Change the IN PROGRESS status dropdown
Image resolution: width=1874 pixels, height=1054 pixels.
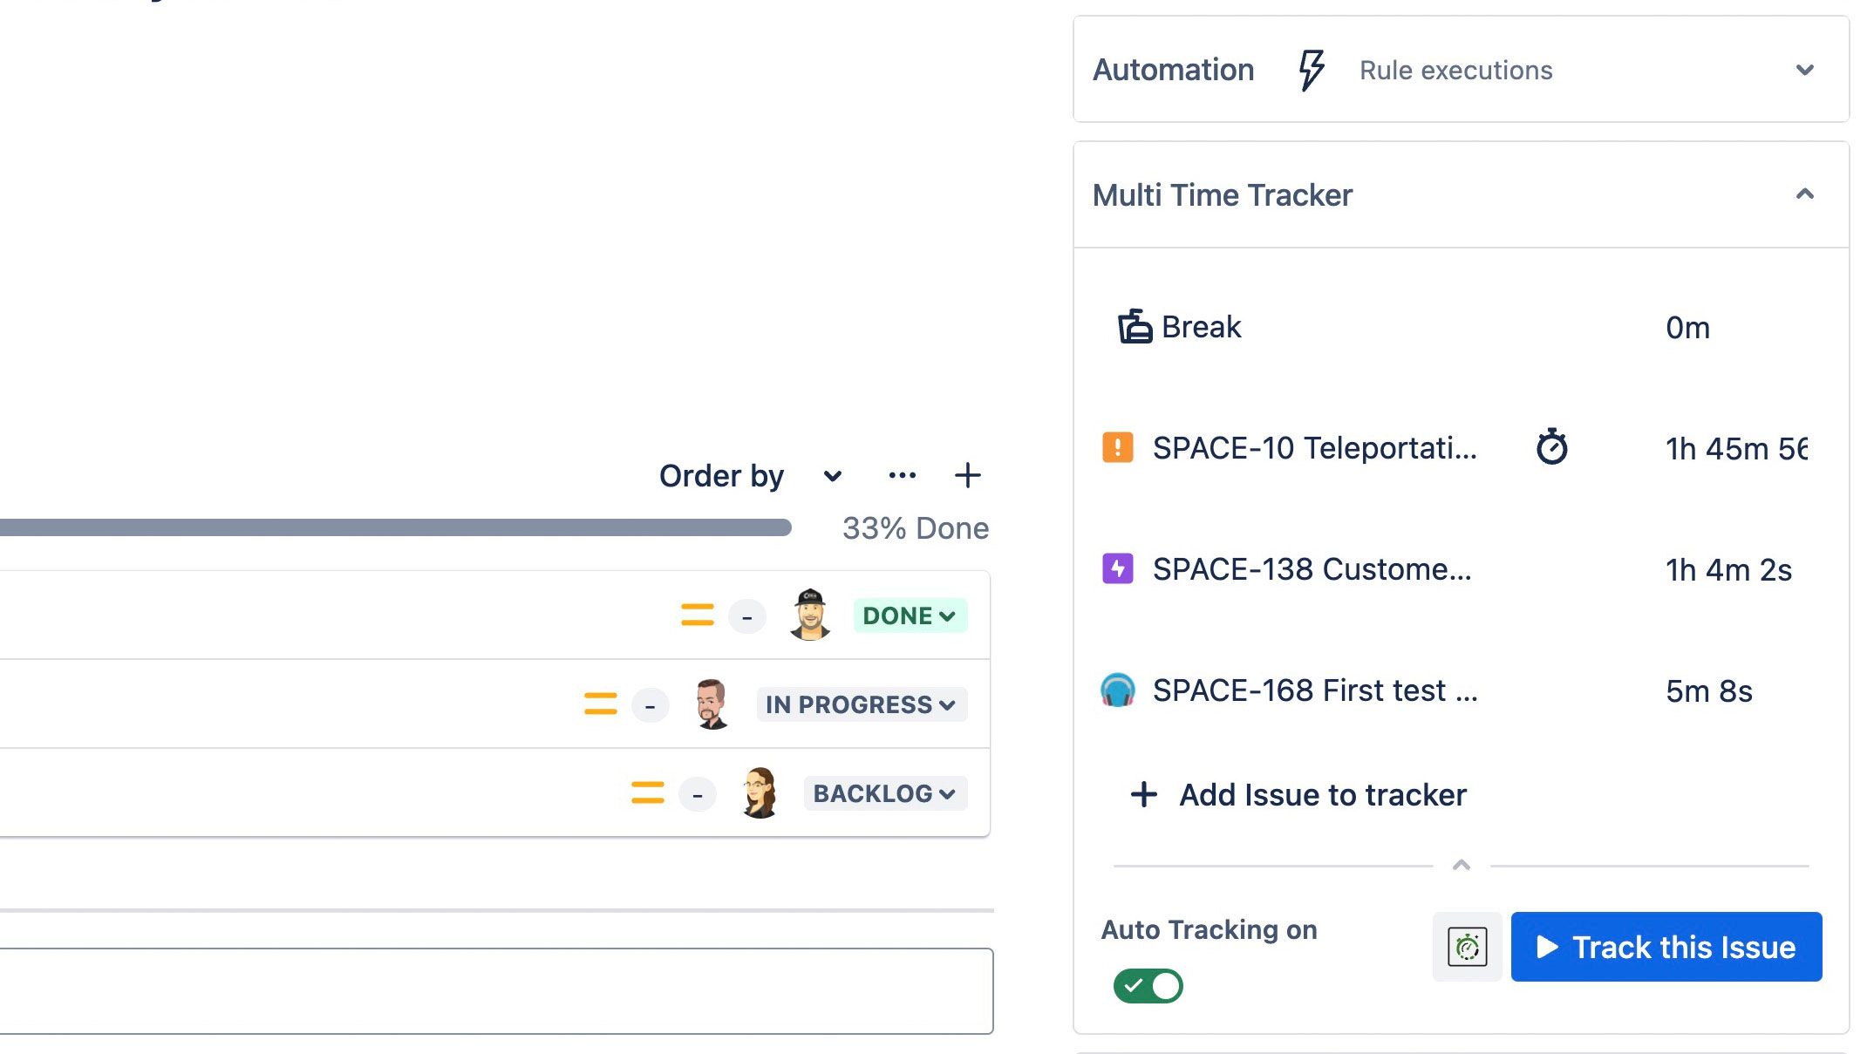coord(861,704)
